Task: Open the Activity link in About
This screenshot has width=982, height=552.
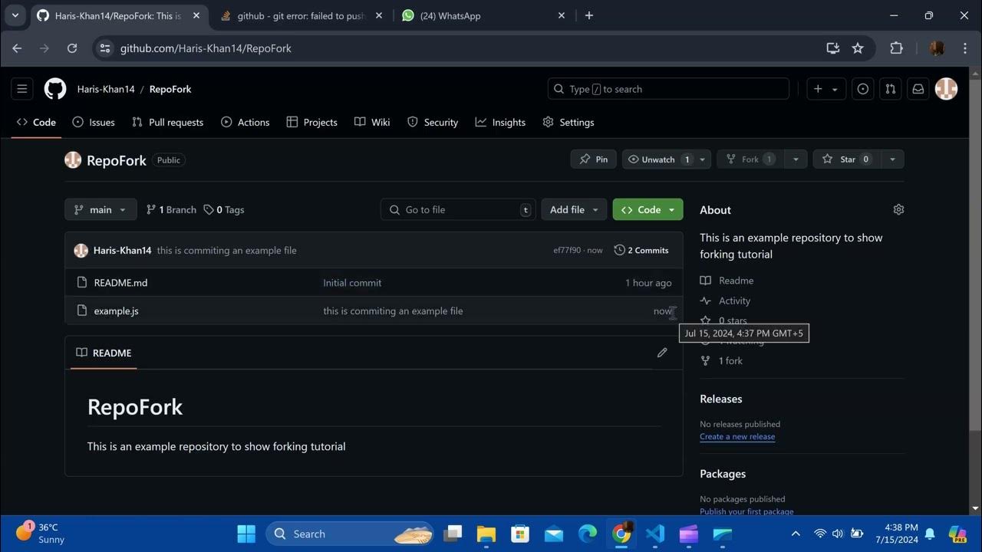Action: click(x=726, y=301)
